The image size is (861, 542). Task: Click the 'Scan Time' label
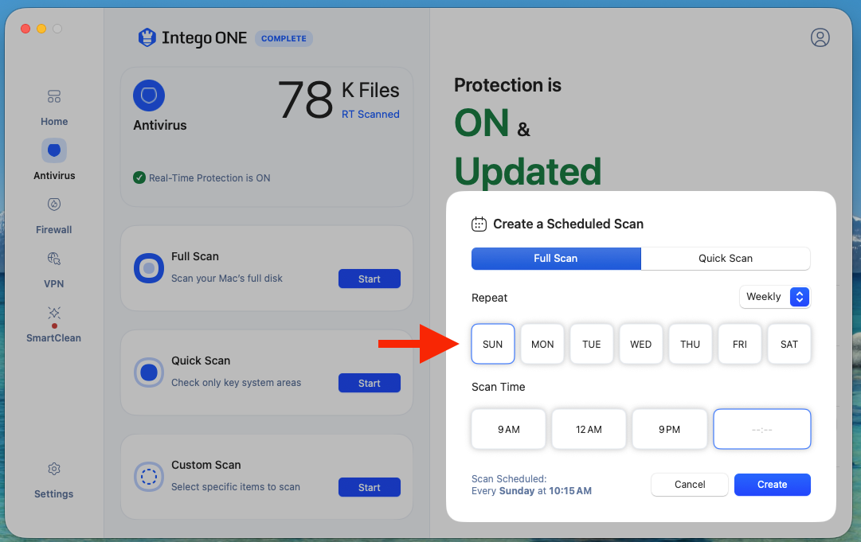point(498,387)
